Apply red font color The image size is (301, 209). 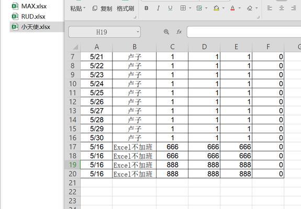tap(232, 8)
